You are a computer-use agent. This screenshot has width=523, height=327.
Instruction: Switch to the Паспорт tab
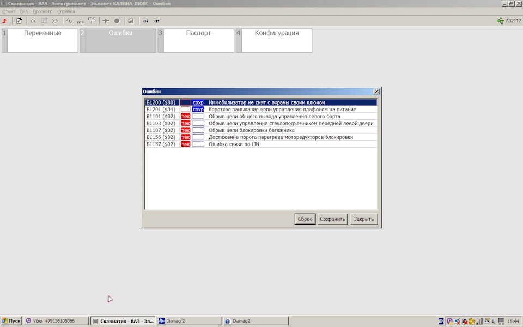point(196,40)
